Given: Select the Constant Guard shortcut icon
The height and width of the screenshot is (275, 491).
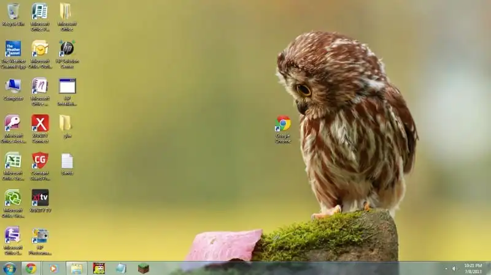Looking at the screenshot, I should point(40,160).
